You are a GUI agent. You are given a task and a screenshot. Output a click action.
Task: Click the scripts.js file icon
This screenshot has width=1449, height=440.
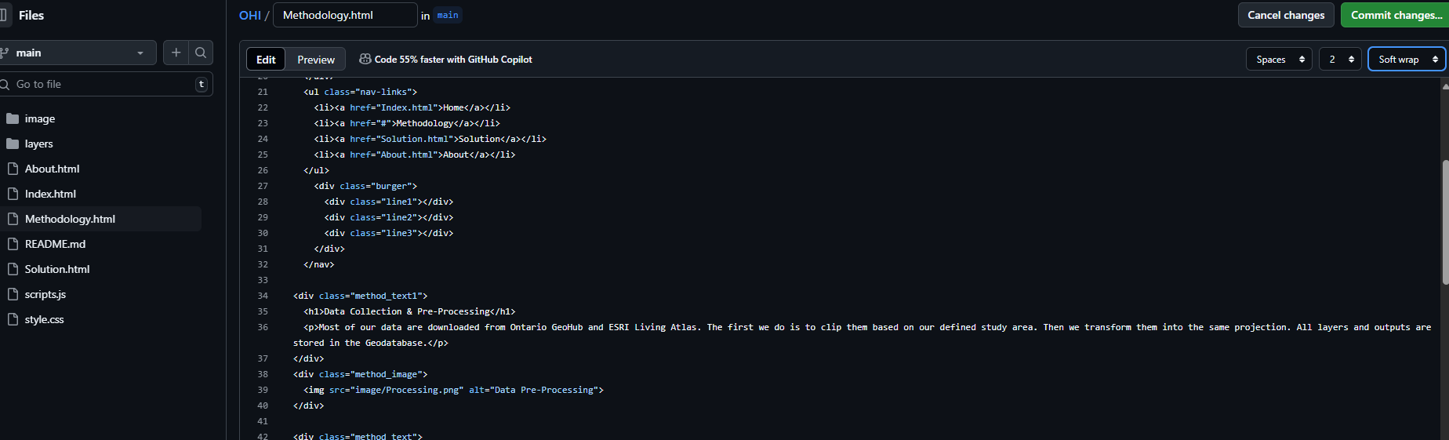13,294
